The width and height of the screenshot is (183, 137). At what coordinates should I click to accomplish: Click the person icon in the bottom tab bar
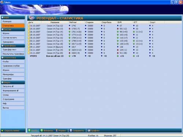pos(57,130)
